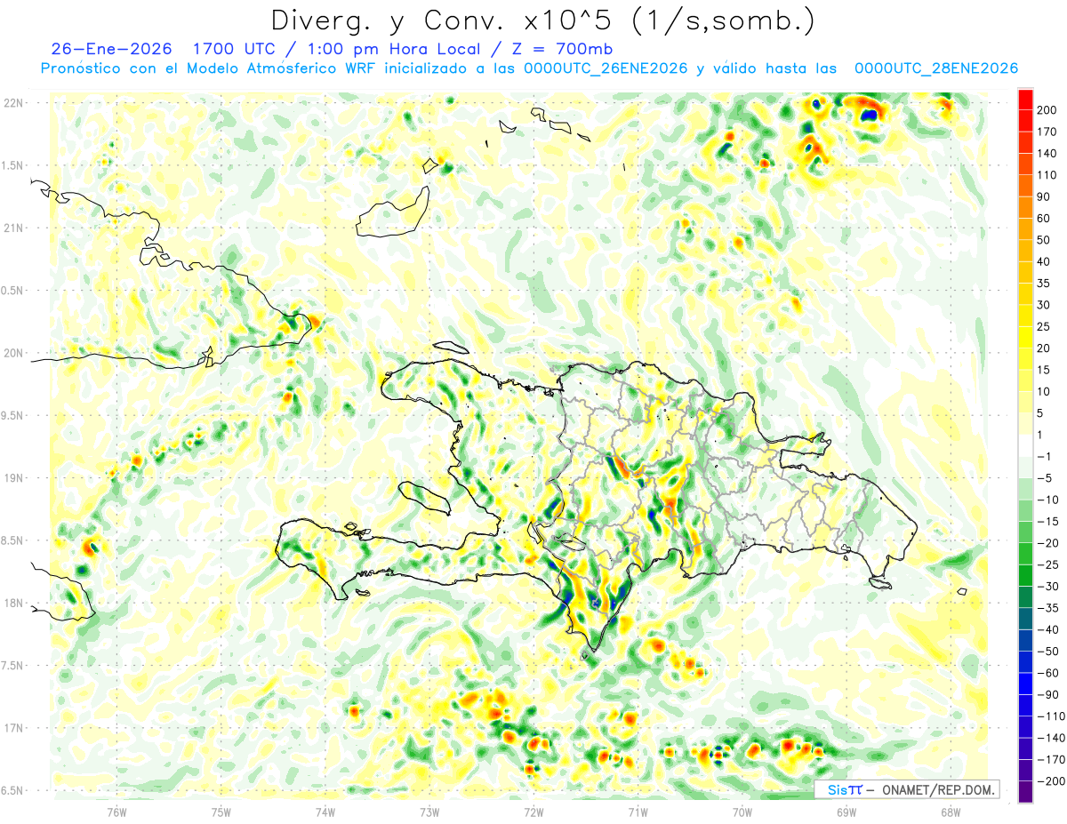The height and width of the screenshot is (824, 1067).
Task: Click the '0000UTC_28ENE2026' valid-until time
Action: coord(936,68)
